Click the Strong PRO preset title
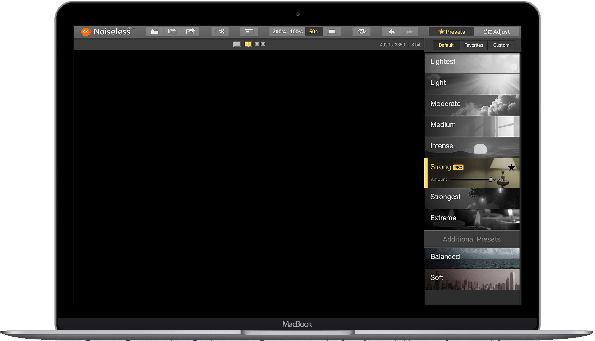The height and width of the screenshot is (341, 595). [446, 167]
